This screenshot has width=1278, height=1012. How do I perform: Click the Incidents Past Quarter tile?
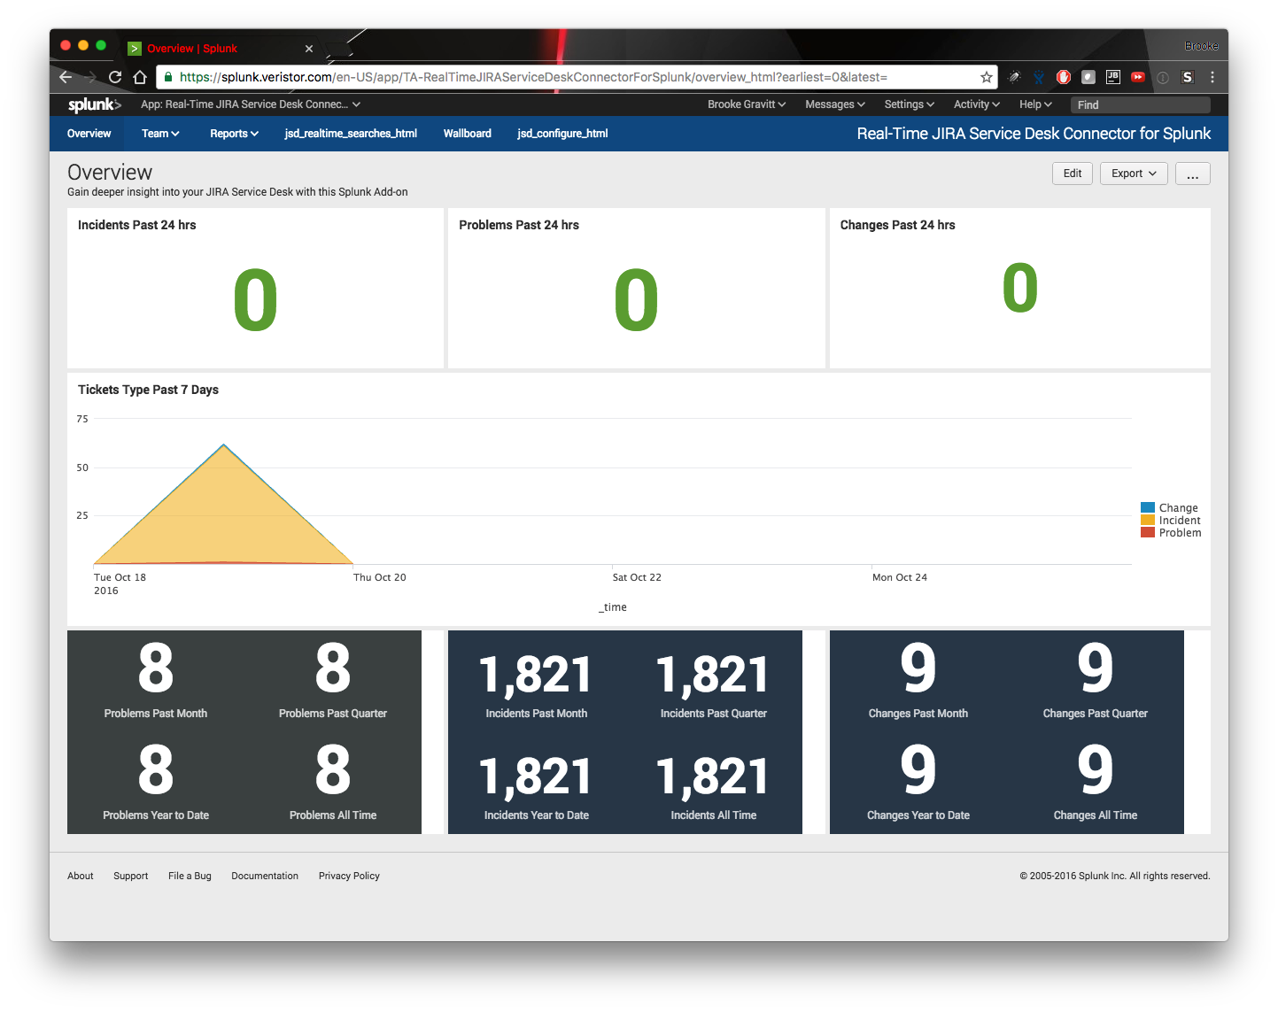pos(714,681)
